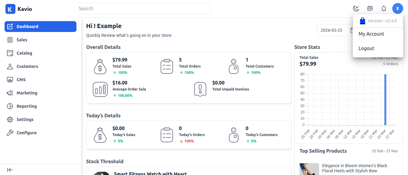Click Logout in the account menu
The image size is (408, 175).
(378, 48)
